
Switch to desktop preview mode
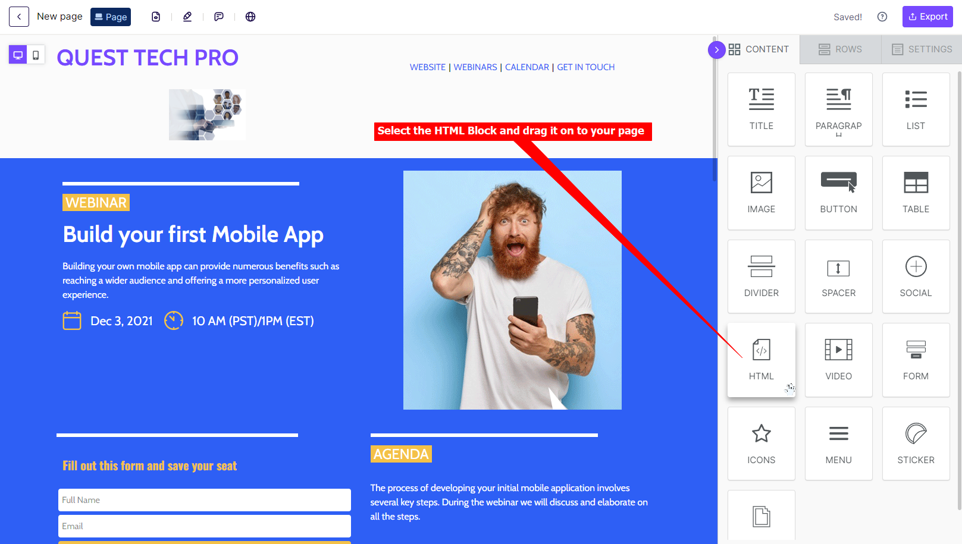[18, 55]
